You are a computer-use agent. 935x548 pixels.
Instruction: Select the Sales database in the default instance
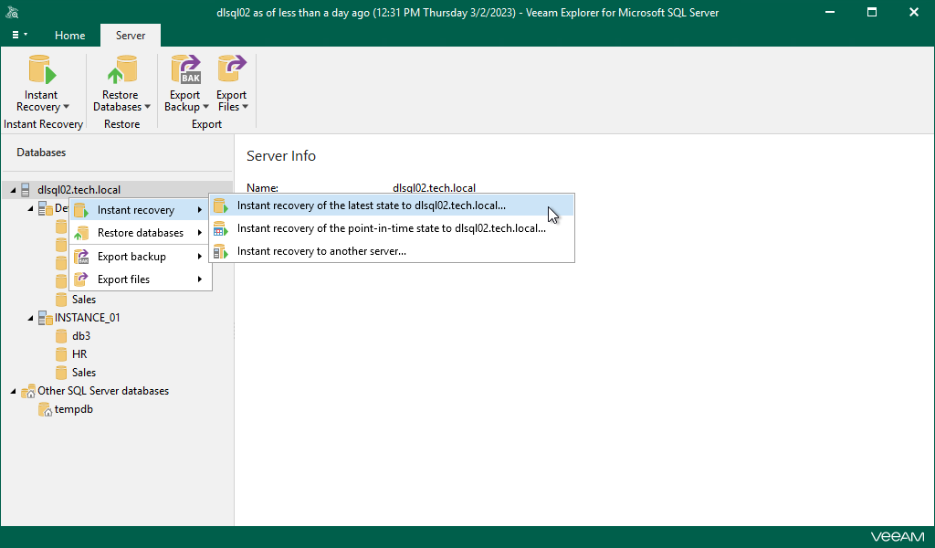(x=83, y=300)
